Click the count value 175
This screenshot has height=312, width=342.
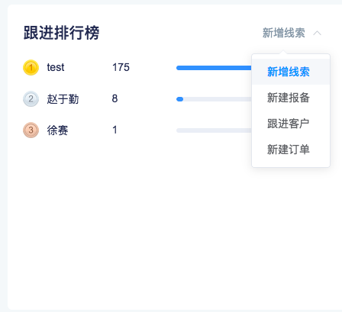point(121,67)
